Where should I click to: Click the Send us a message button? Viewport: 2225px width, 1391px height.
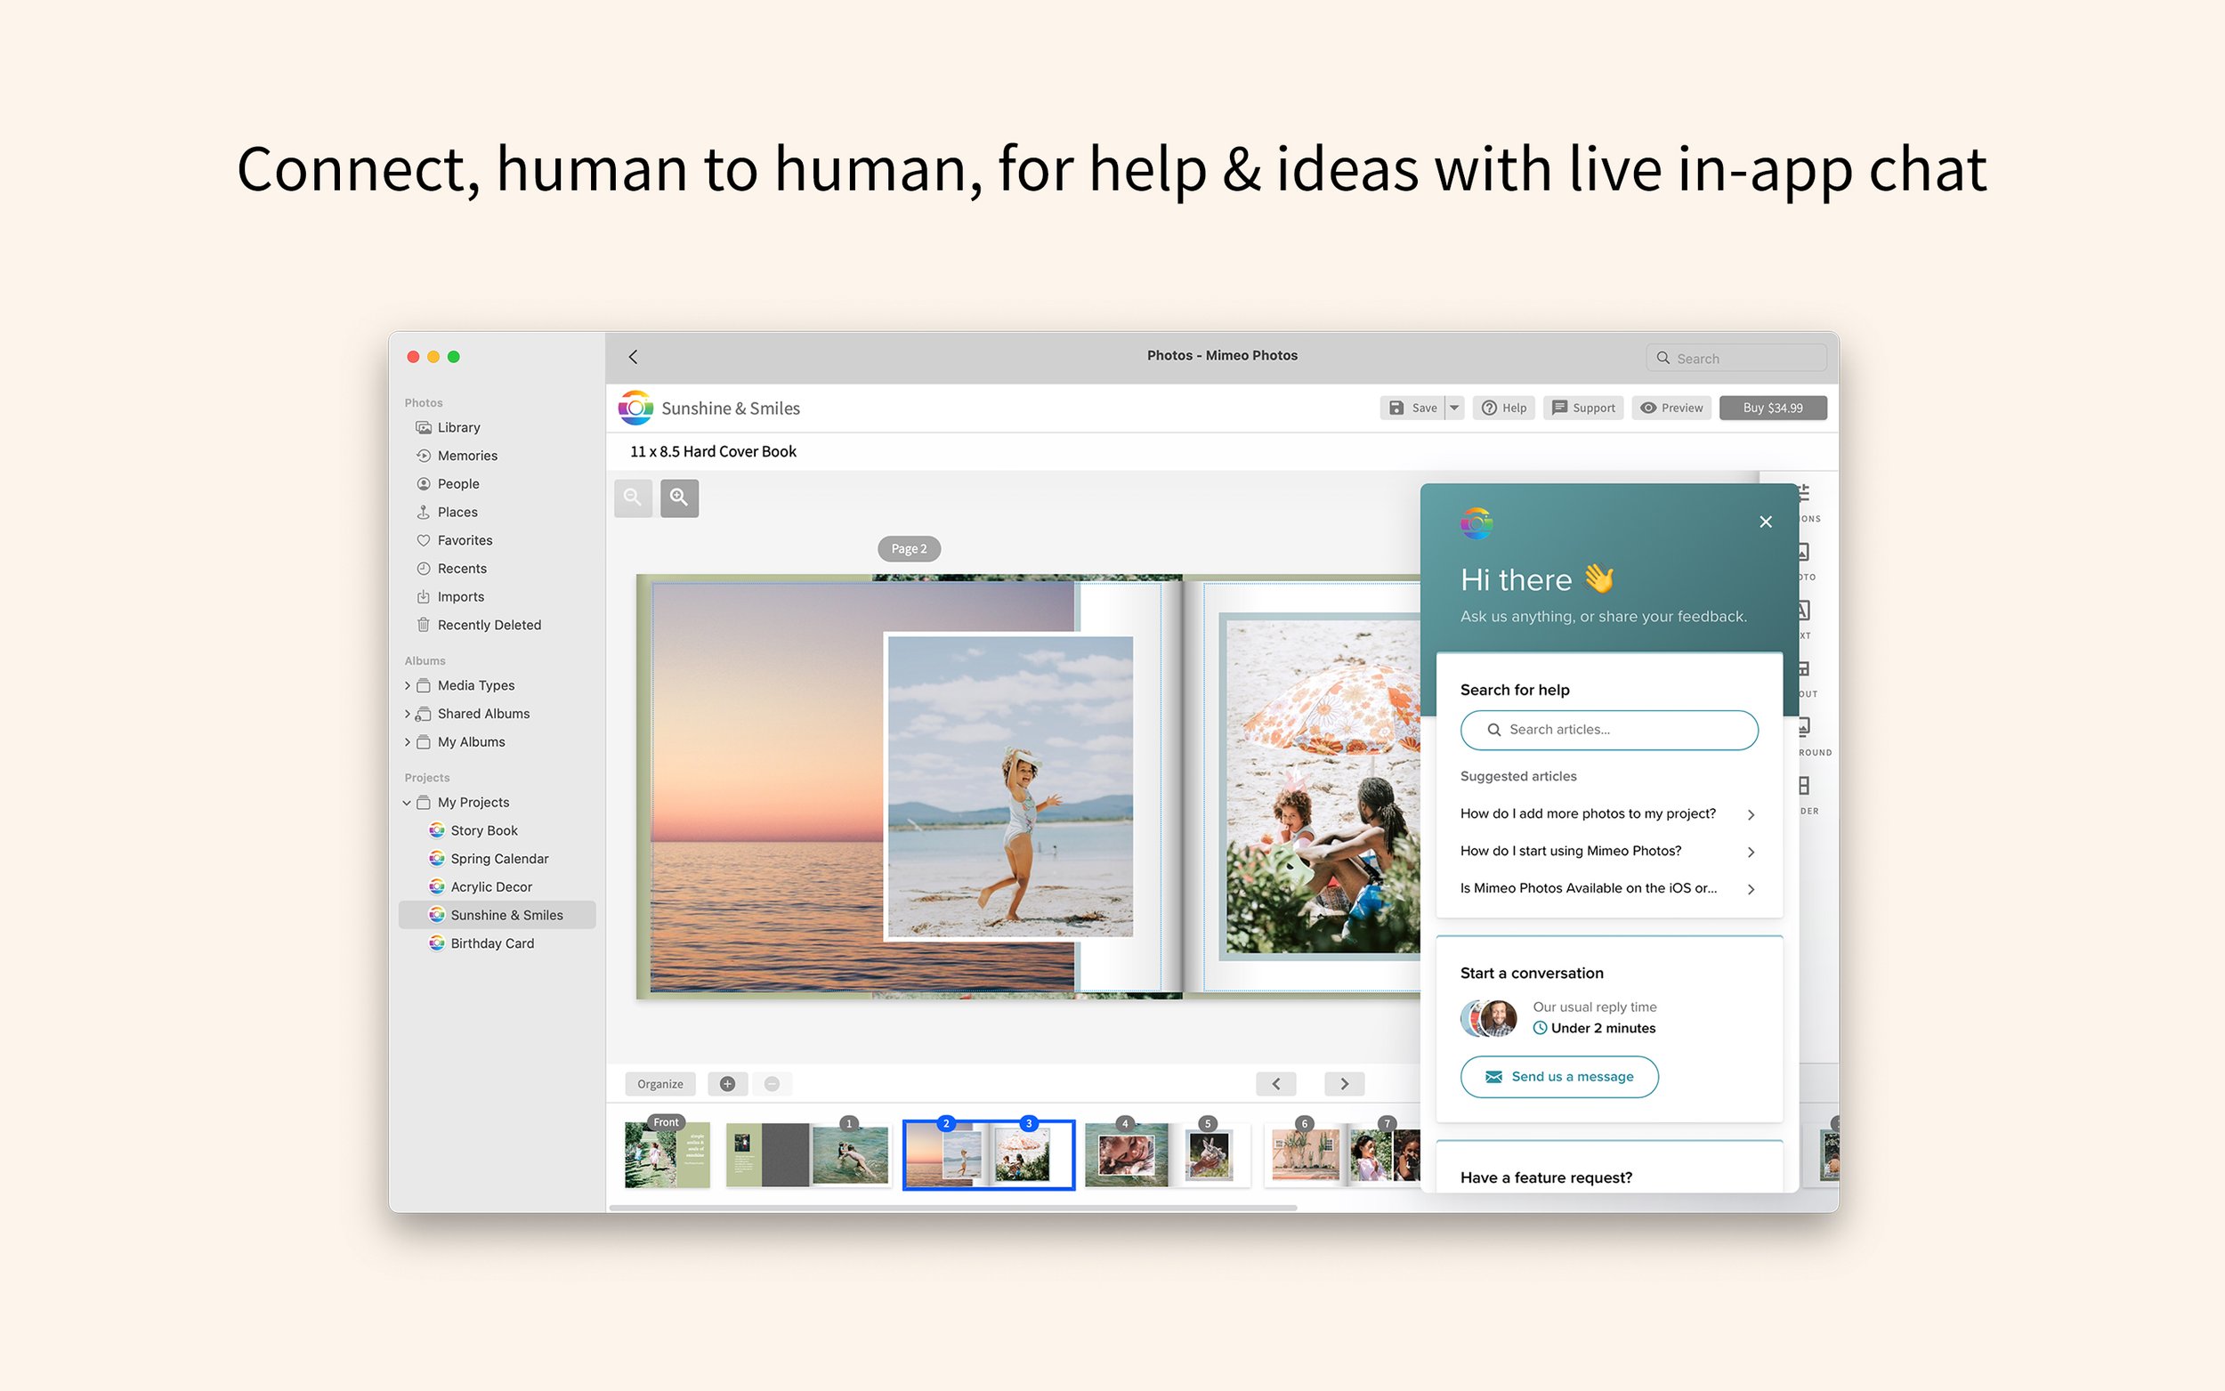tap(1559, 1076)
